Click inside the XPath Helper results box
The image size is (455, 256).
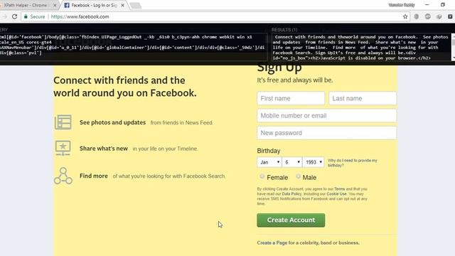[361, 47]
